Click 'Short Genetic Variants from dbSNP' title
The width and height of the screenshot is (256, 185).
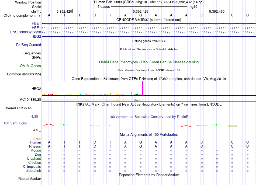tap(149, 70)
